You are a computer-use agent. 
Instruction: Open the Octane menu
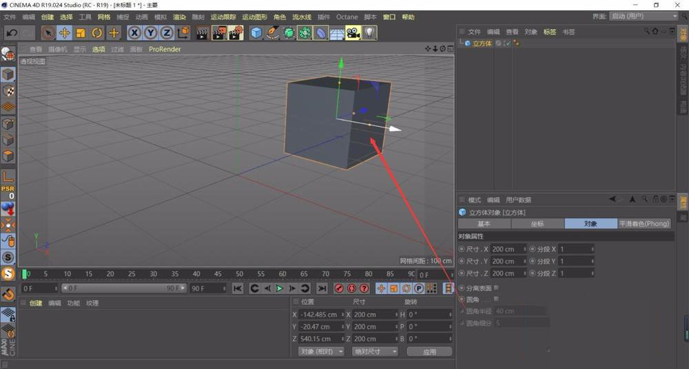(x=347, y=17)
